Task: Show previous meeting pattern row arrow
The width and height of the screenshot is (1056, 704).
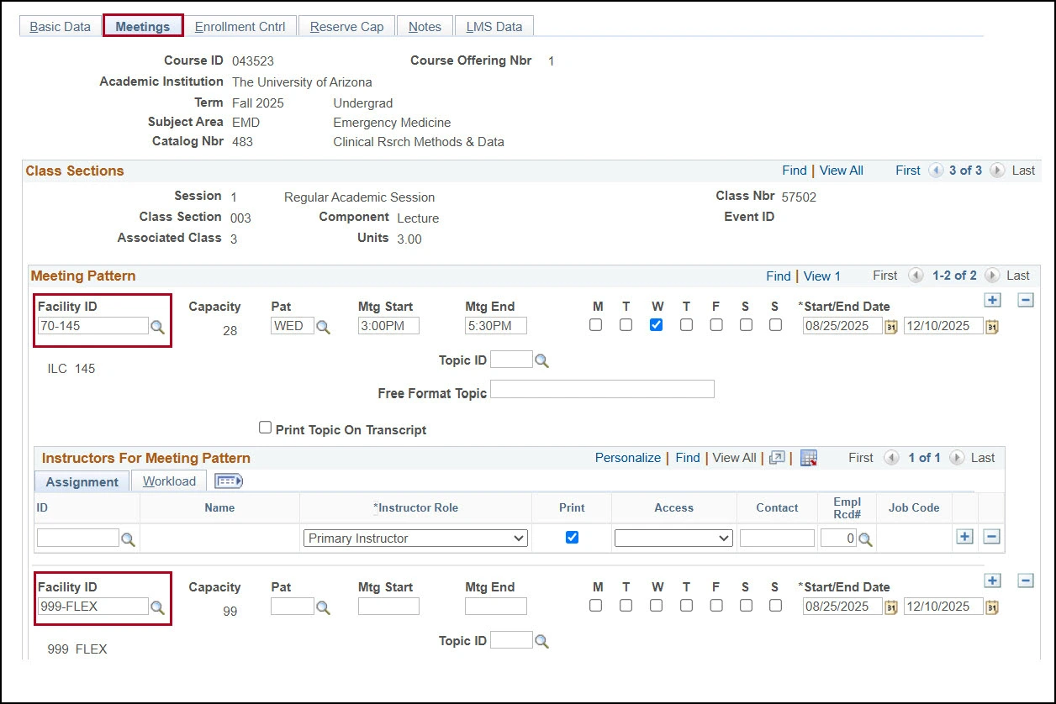Action: click(x=916, y=276)
